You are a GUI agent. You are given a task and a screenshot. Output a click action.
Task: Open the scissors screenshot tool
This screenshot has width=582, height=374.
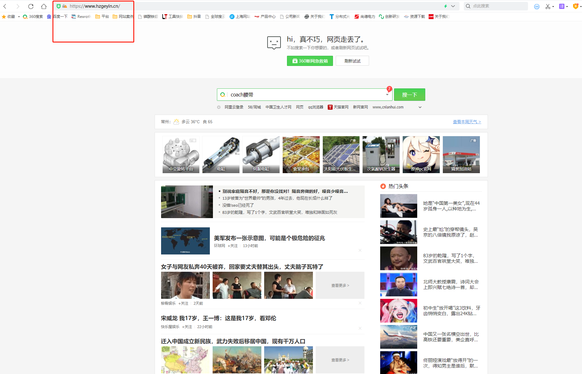pos(547,6)
